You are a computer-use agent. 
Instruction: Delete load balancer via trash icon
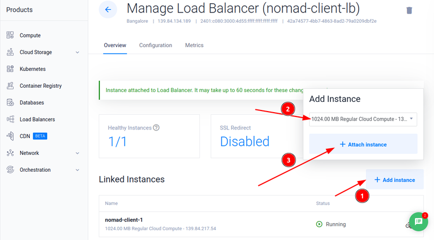(x=409, y=10)
